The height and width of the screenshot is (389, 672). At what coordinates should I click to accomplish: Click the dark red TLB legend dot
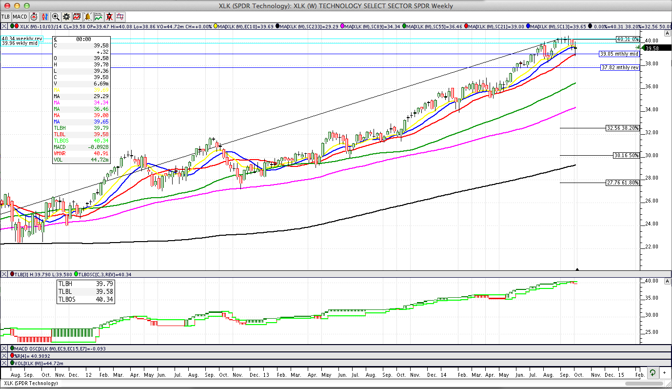point(12,274)
